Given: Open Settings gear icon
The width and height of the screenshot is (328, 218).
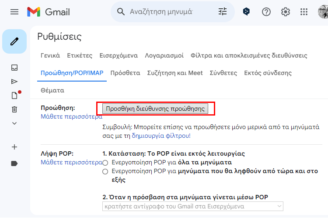Looking at the screenshot, I should [285, 12].
